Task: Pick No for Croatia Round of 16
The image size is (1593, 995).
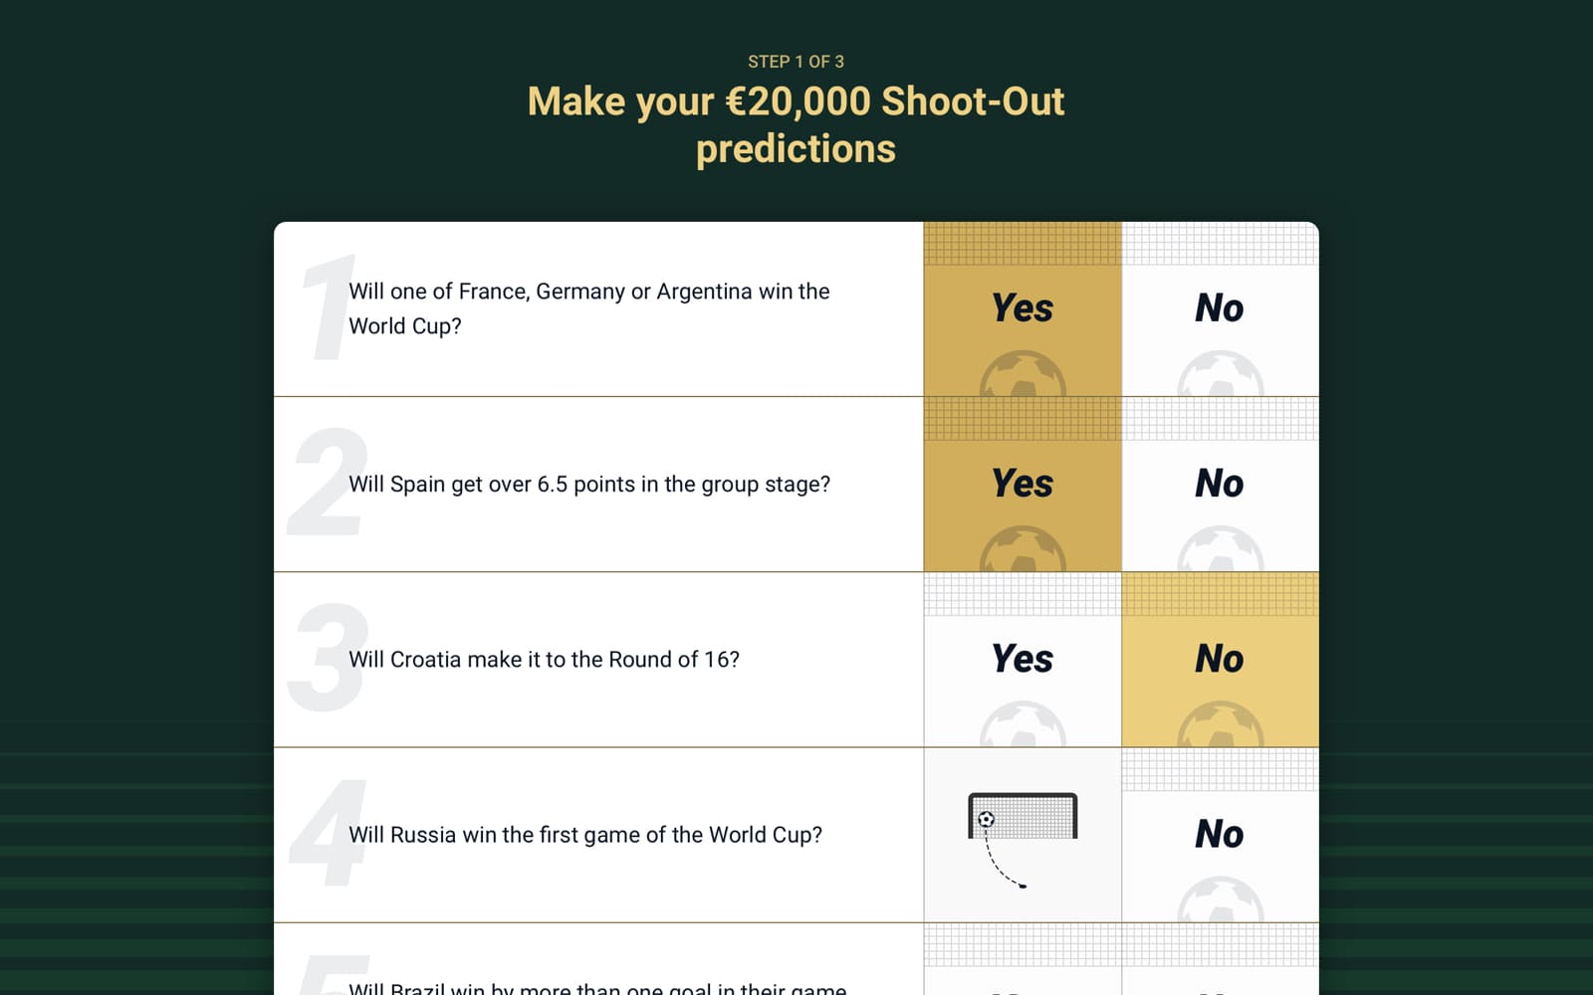Action: click(1220, 659)
